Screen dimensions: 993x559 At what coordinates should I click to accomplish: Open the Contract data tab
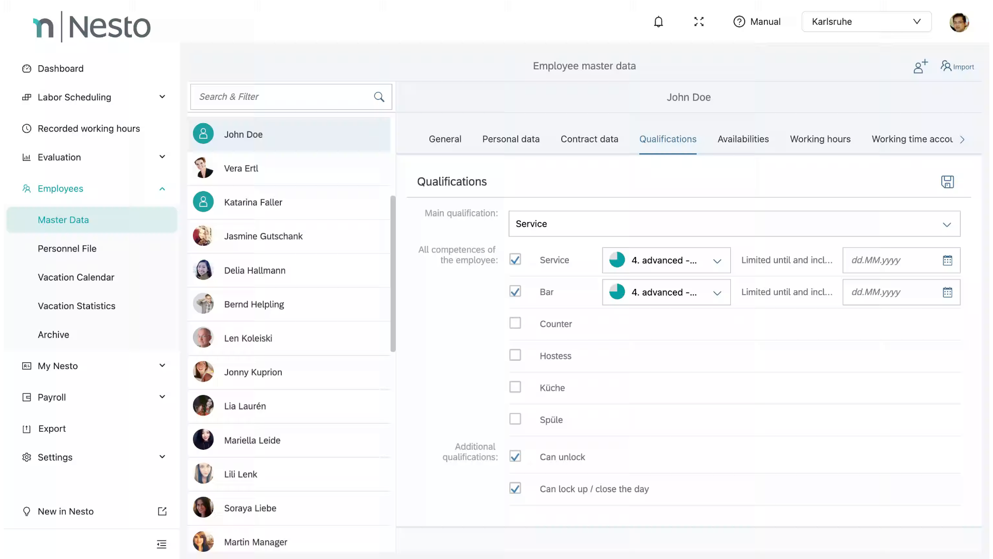(x=589, y=139)
